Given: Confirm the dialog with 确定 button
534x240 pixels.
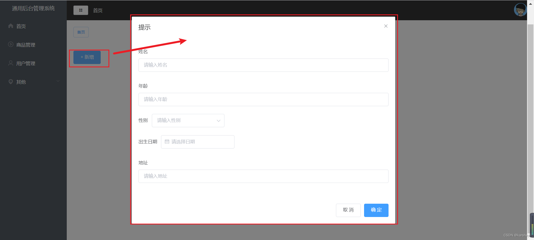Looking at the screenshot, I should (376, 210).
